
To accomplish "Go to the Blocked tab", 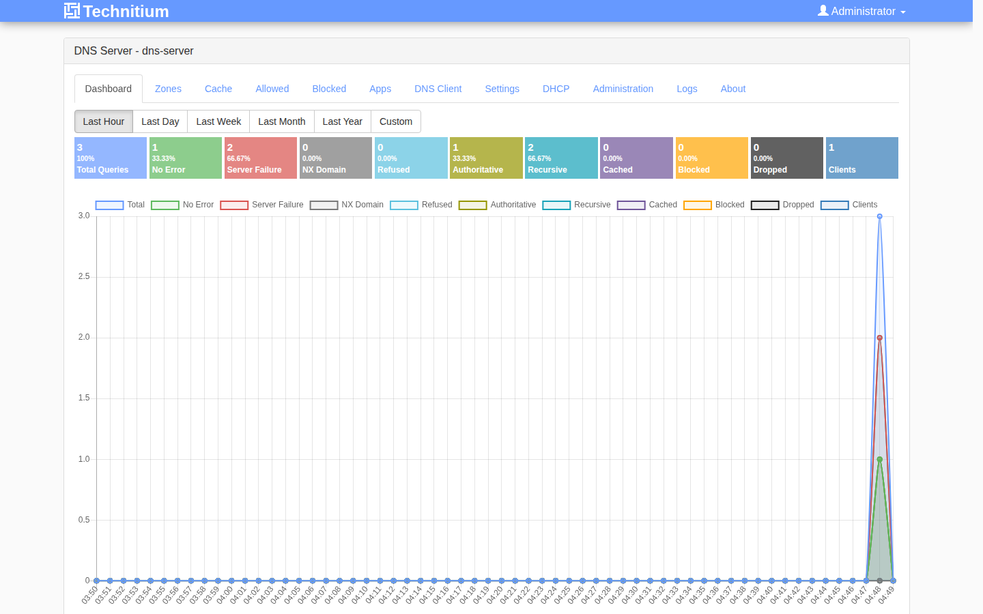I will (x=329, y=89).
